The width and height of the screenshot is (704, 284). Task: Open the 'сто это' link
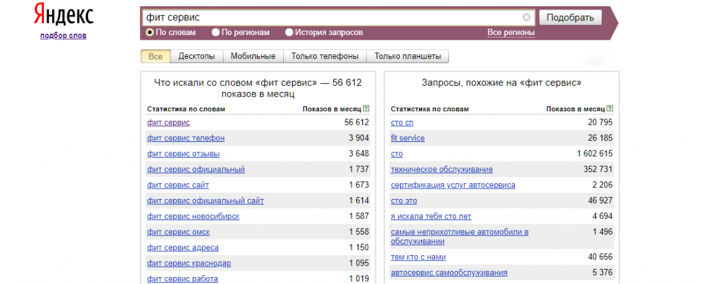pyautogui.click(x=404, y=201)
